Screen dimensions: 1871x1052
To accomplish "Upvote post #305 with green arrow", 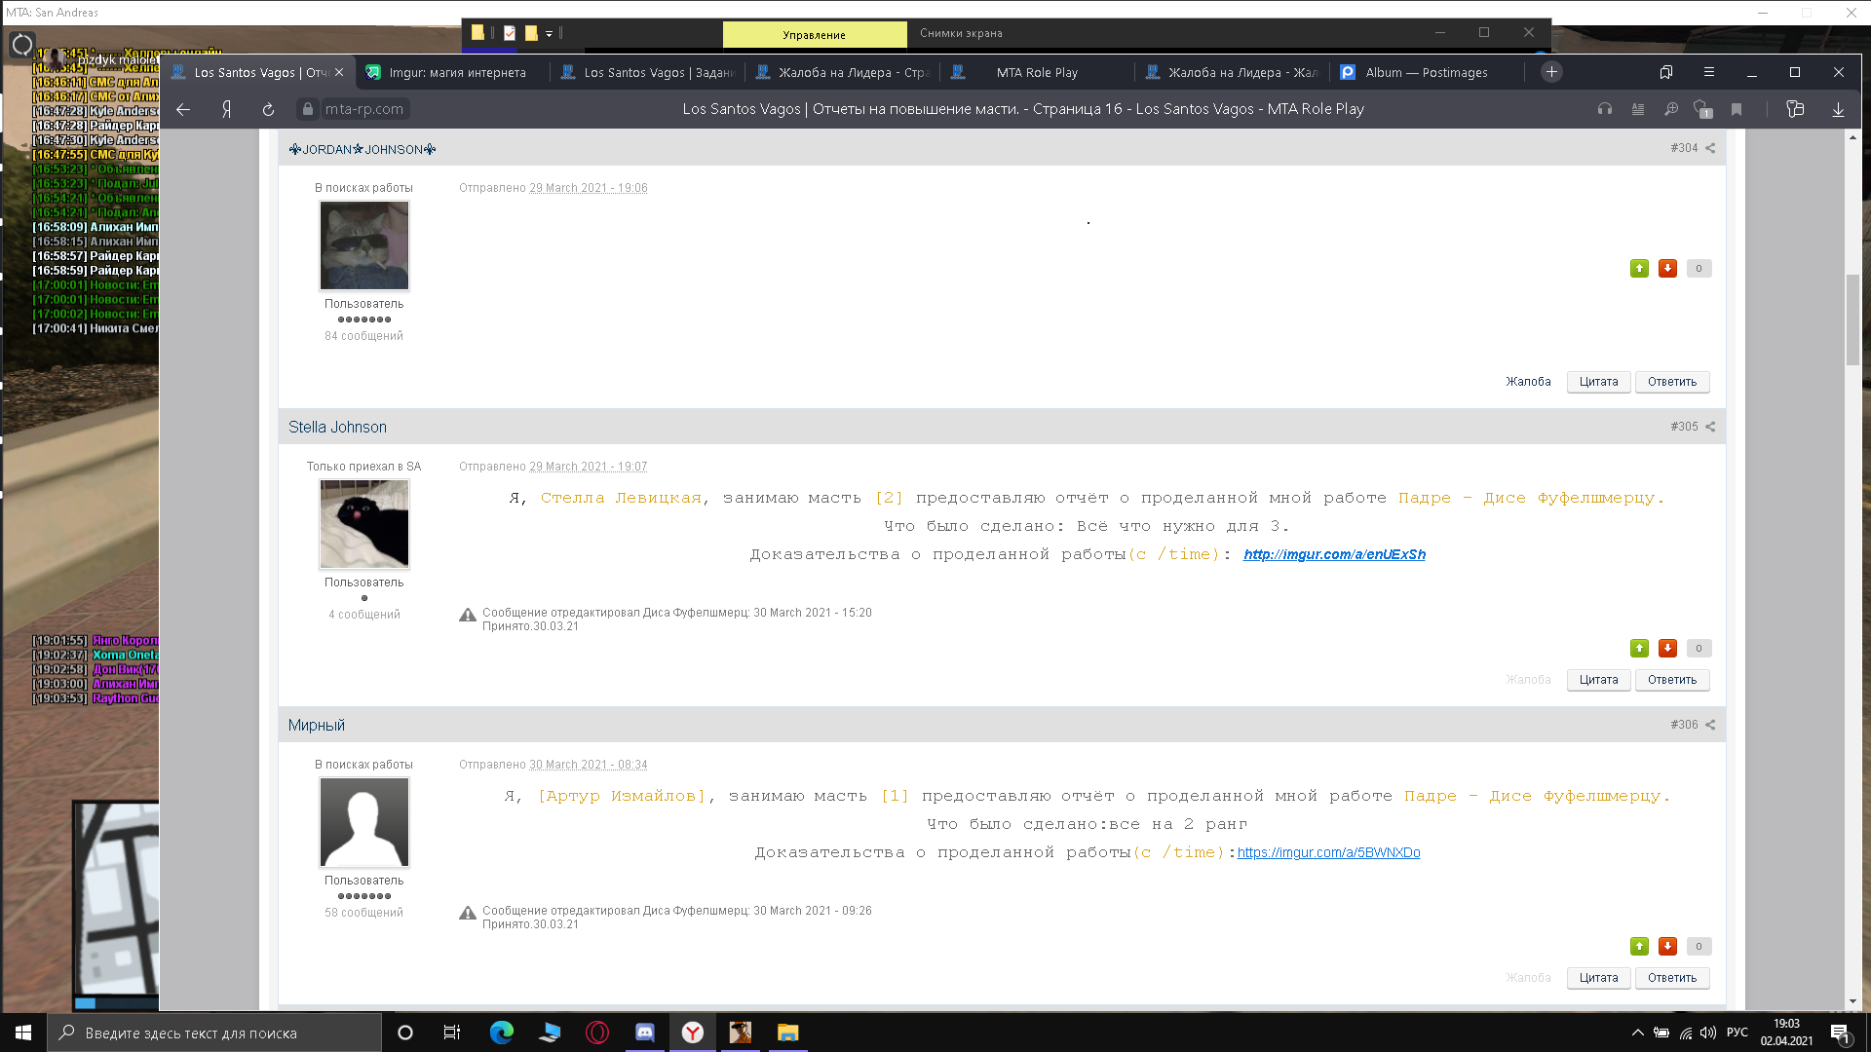I will pyautogui.click(x=1639, y=649).
